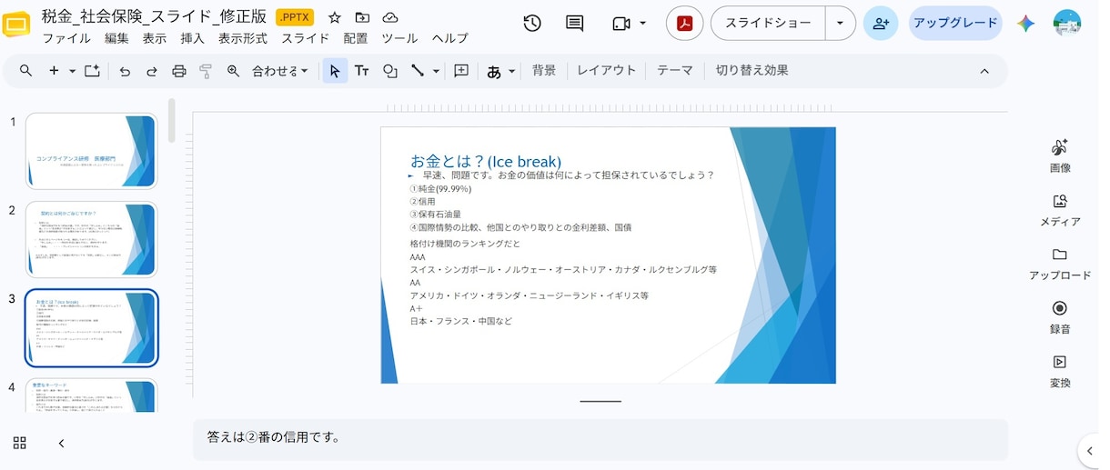Click the レイアウト button
This screenshot has height=470, width=1110.
pyautogui.click(x=607, y=71)
